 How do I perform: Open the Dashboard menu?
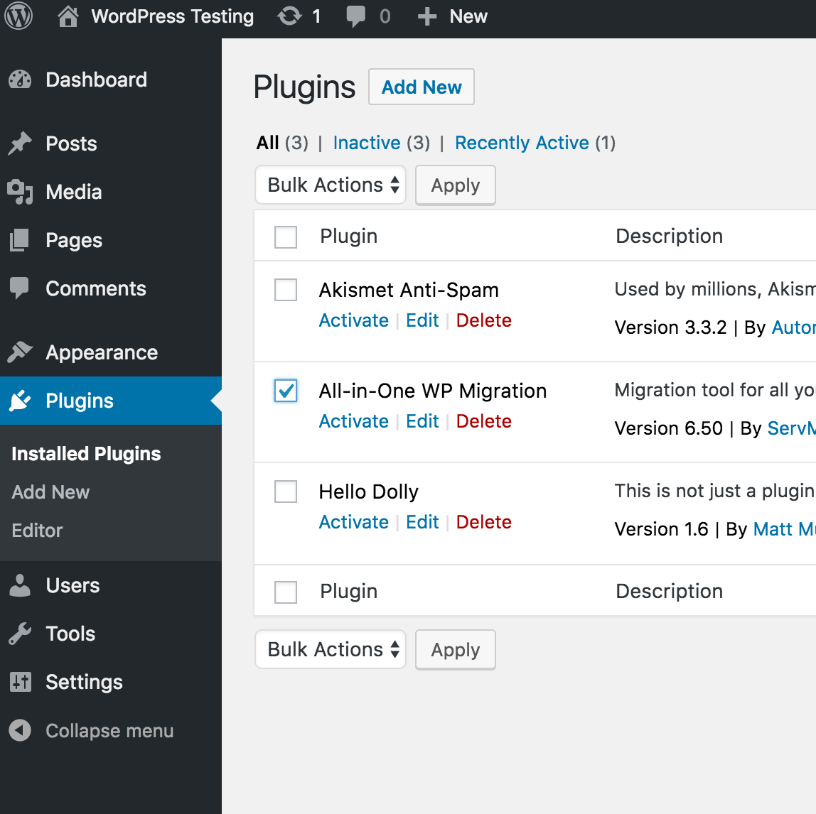[111, 80]
